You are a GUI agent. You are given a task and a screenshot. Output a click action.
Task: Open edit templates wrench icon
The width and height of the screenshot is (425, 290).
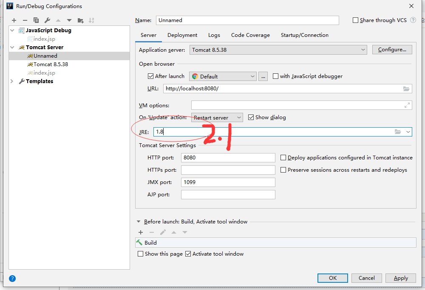pos(47,20)
